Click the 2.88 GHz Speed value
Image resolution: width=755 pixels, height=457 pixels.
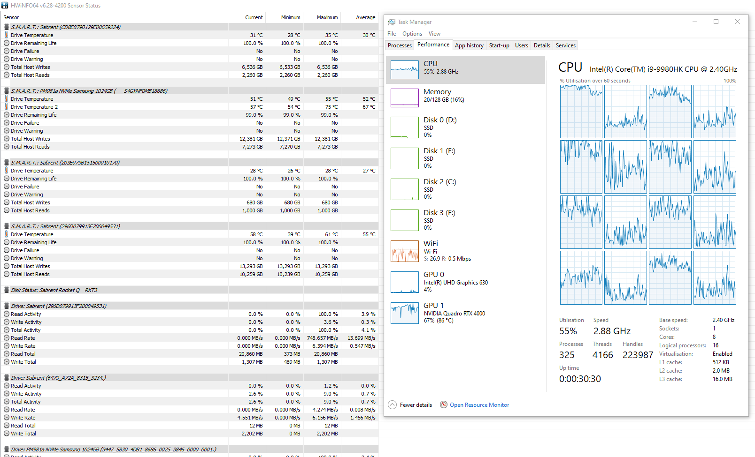coord(612,331)
